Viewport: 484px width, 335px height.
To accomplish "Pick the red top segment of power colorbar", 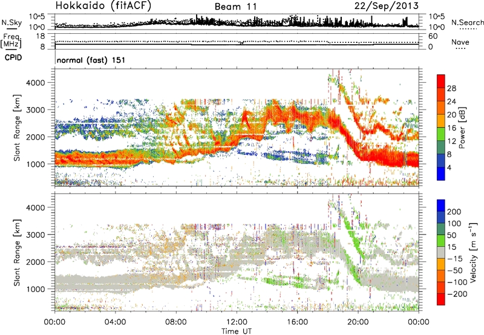I will click(441, 82).
